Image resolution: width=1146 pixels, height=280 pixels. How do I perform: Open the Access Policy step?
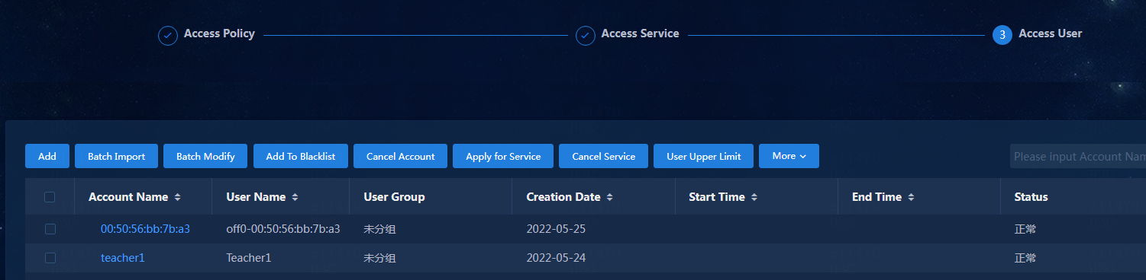tap(219, 33)
